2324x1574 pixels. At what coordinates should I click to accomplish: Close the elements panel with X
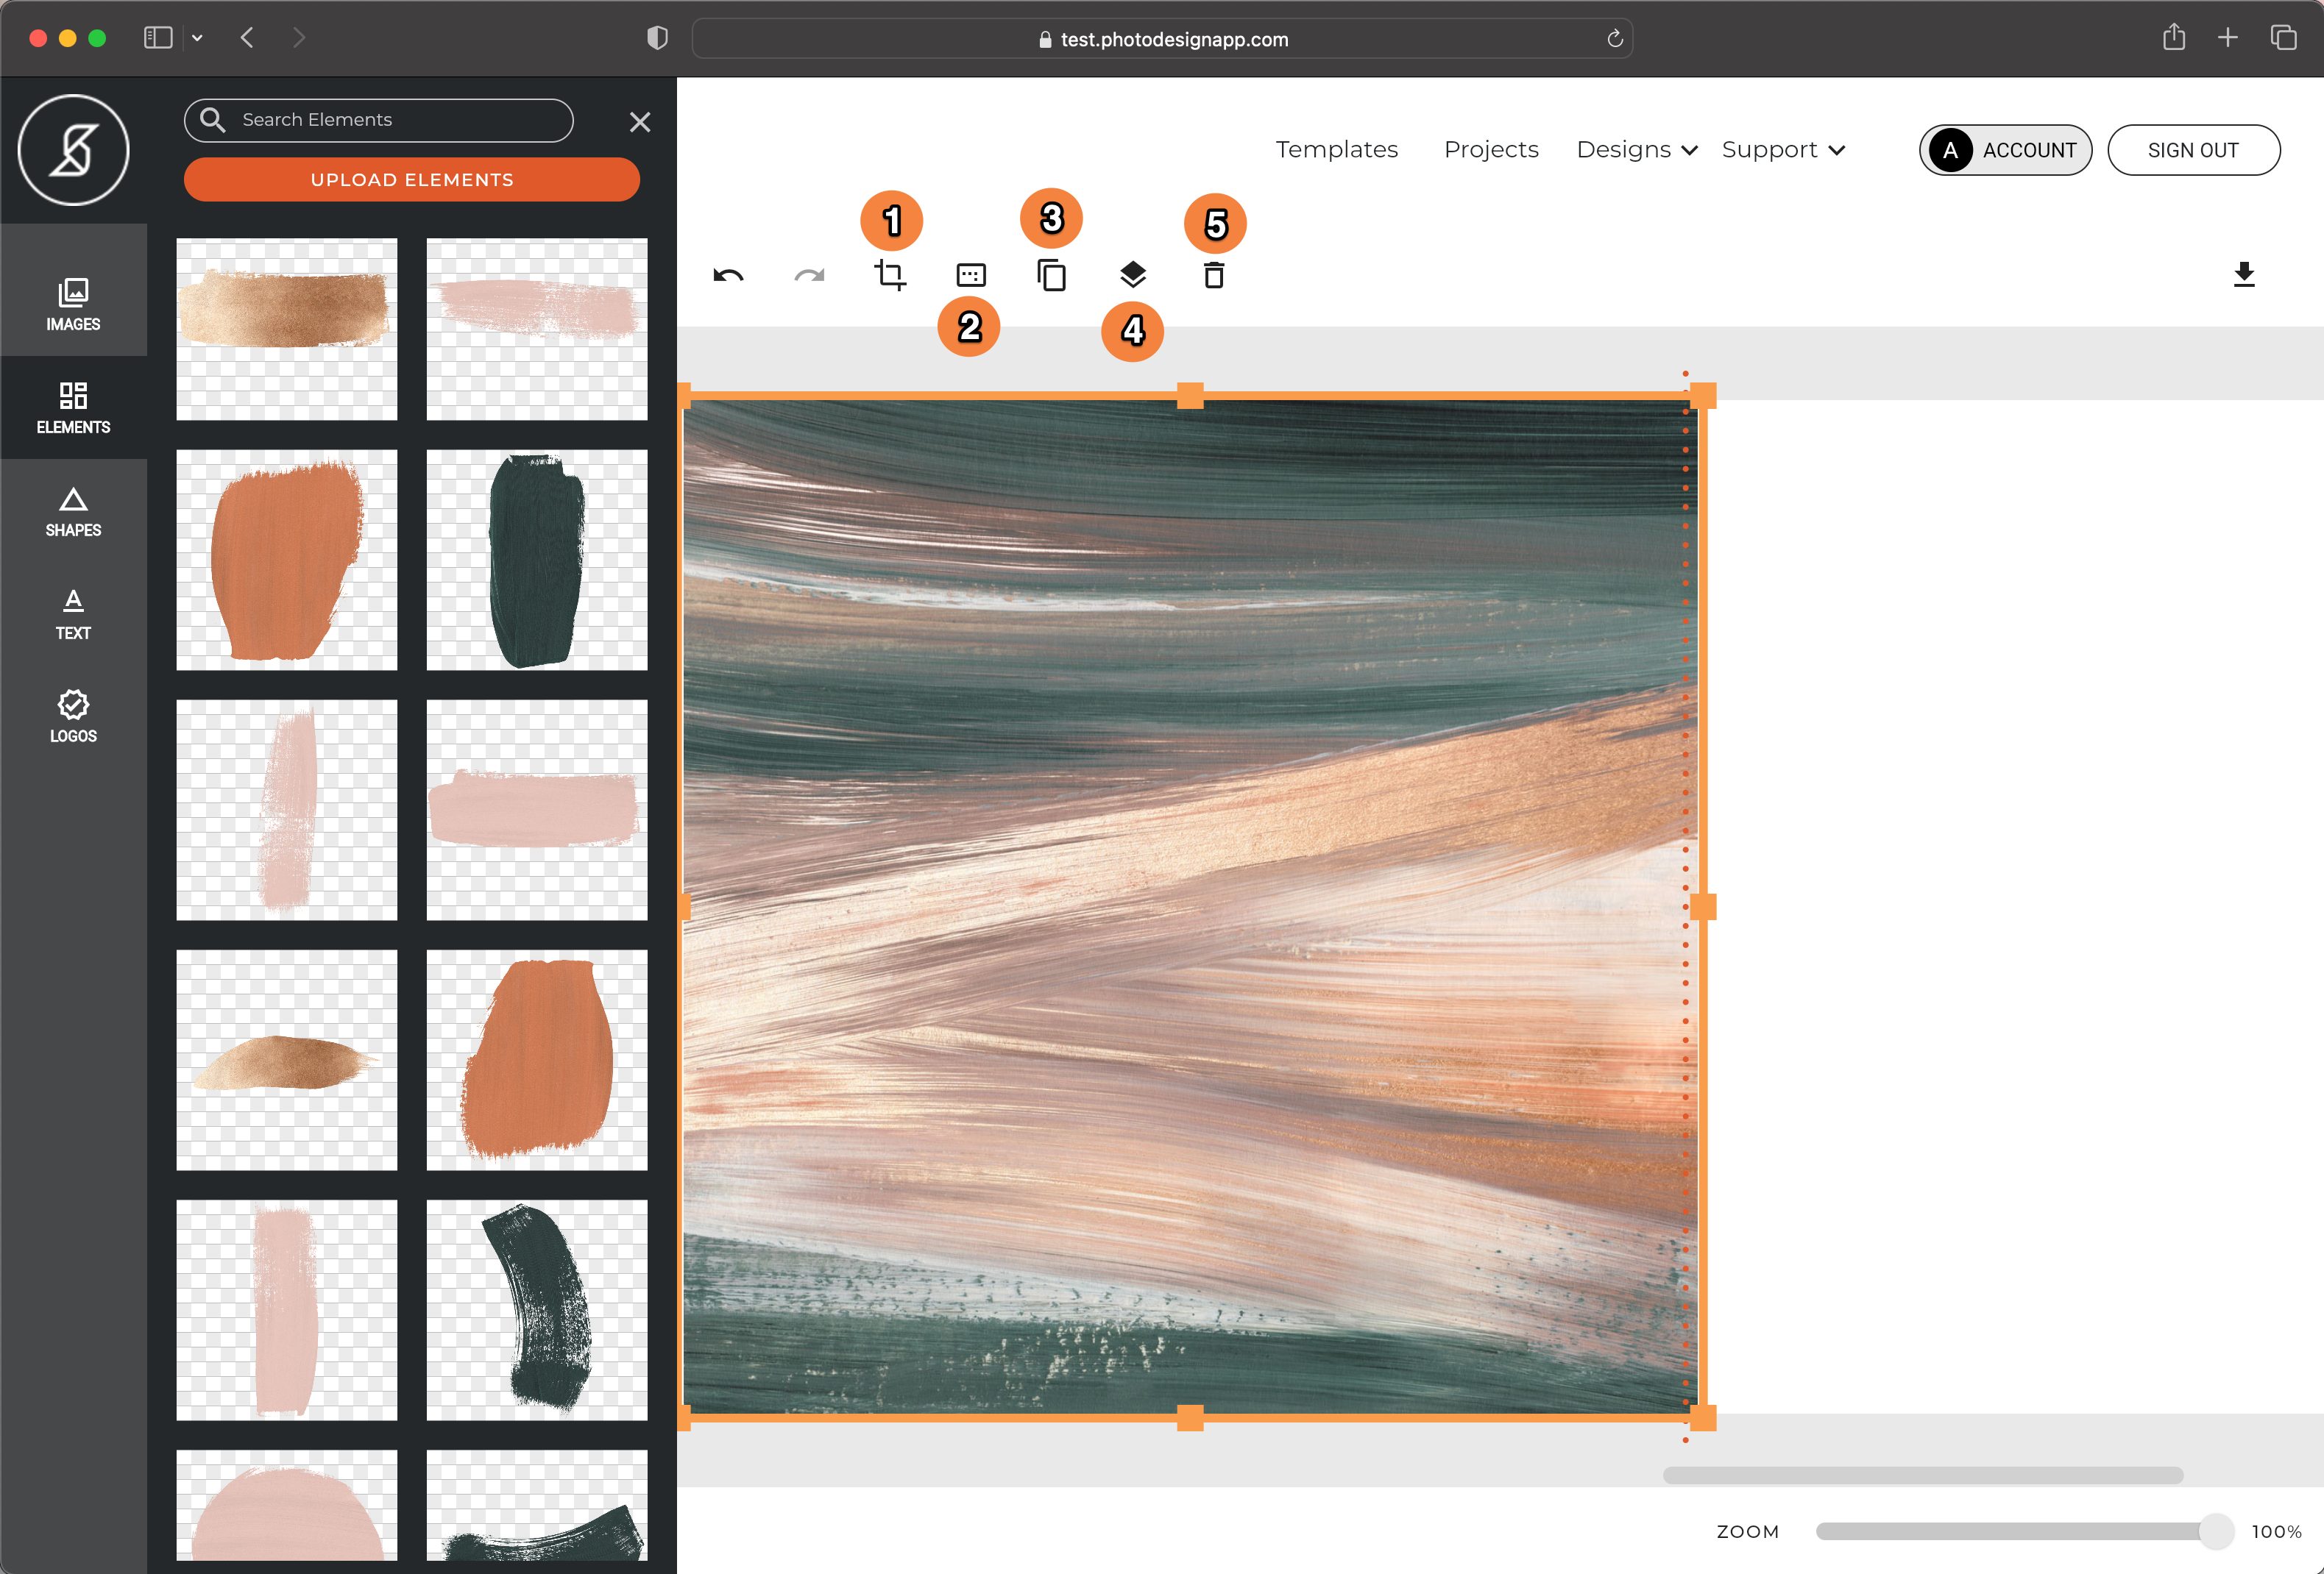(x=640, y=122)
